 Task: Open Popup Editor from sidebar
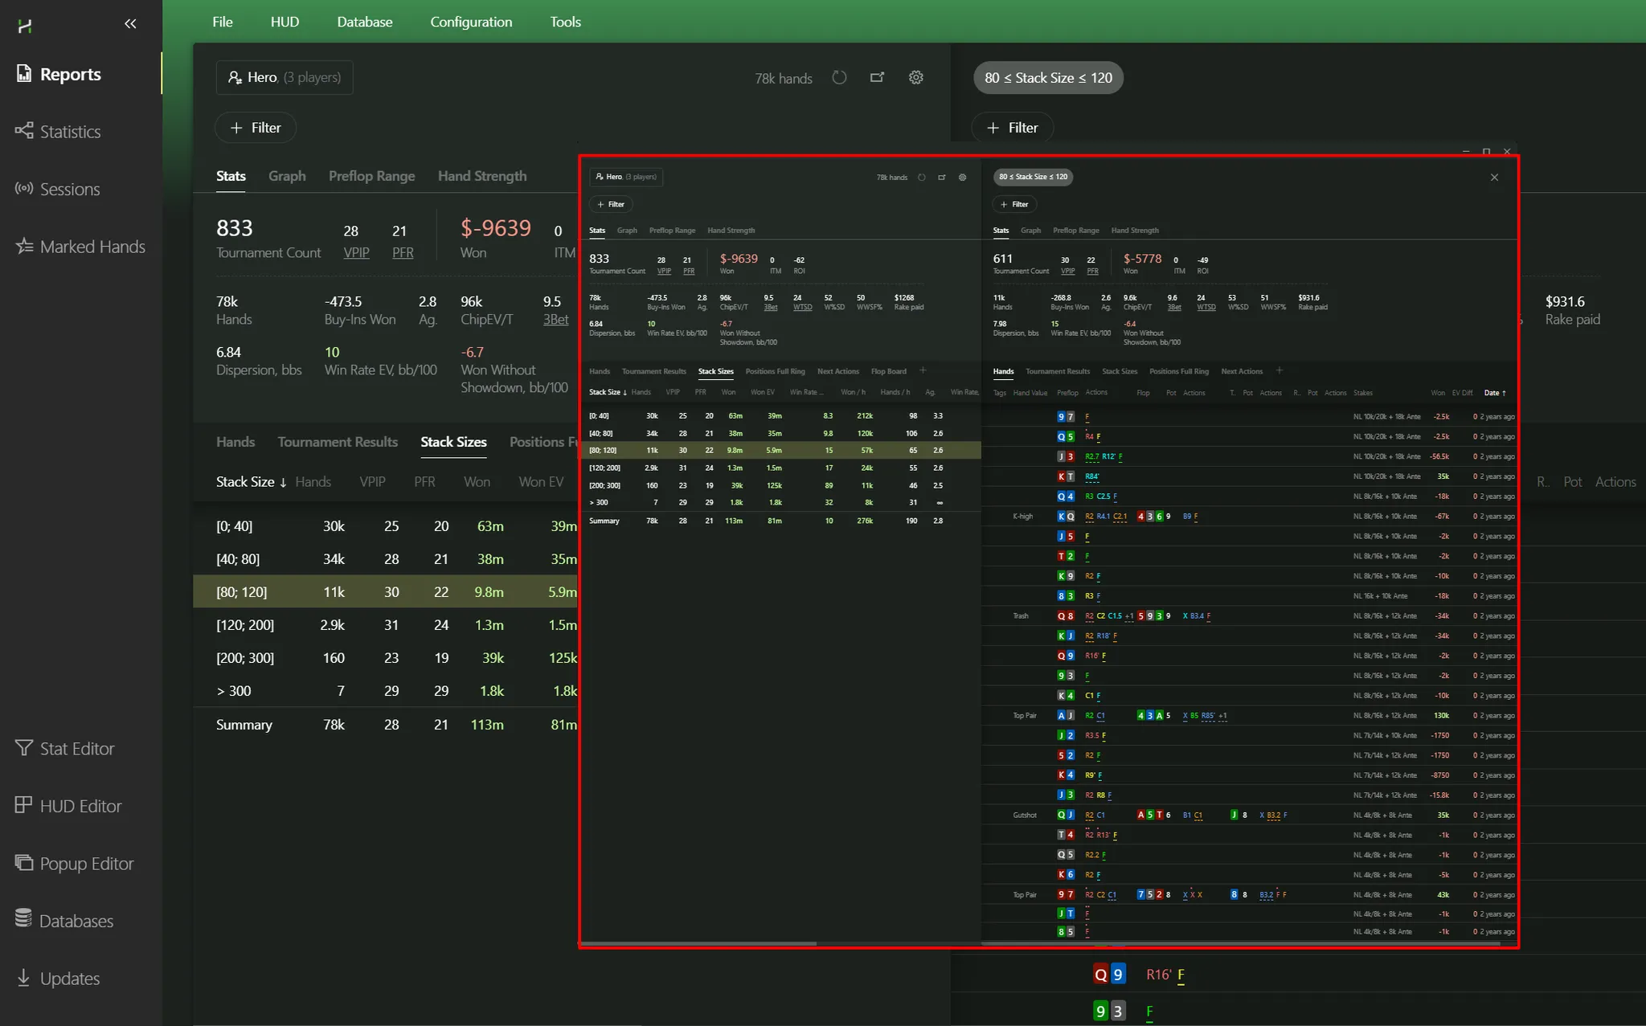coord(86,864)
